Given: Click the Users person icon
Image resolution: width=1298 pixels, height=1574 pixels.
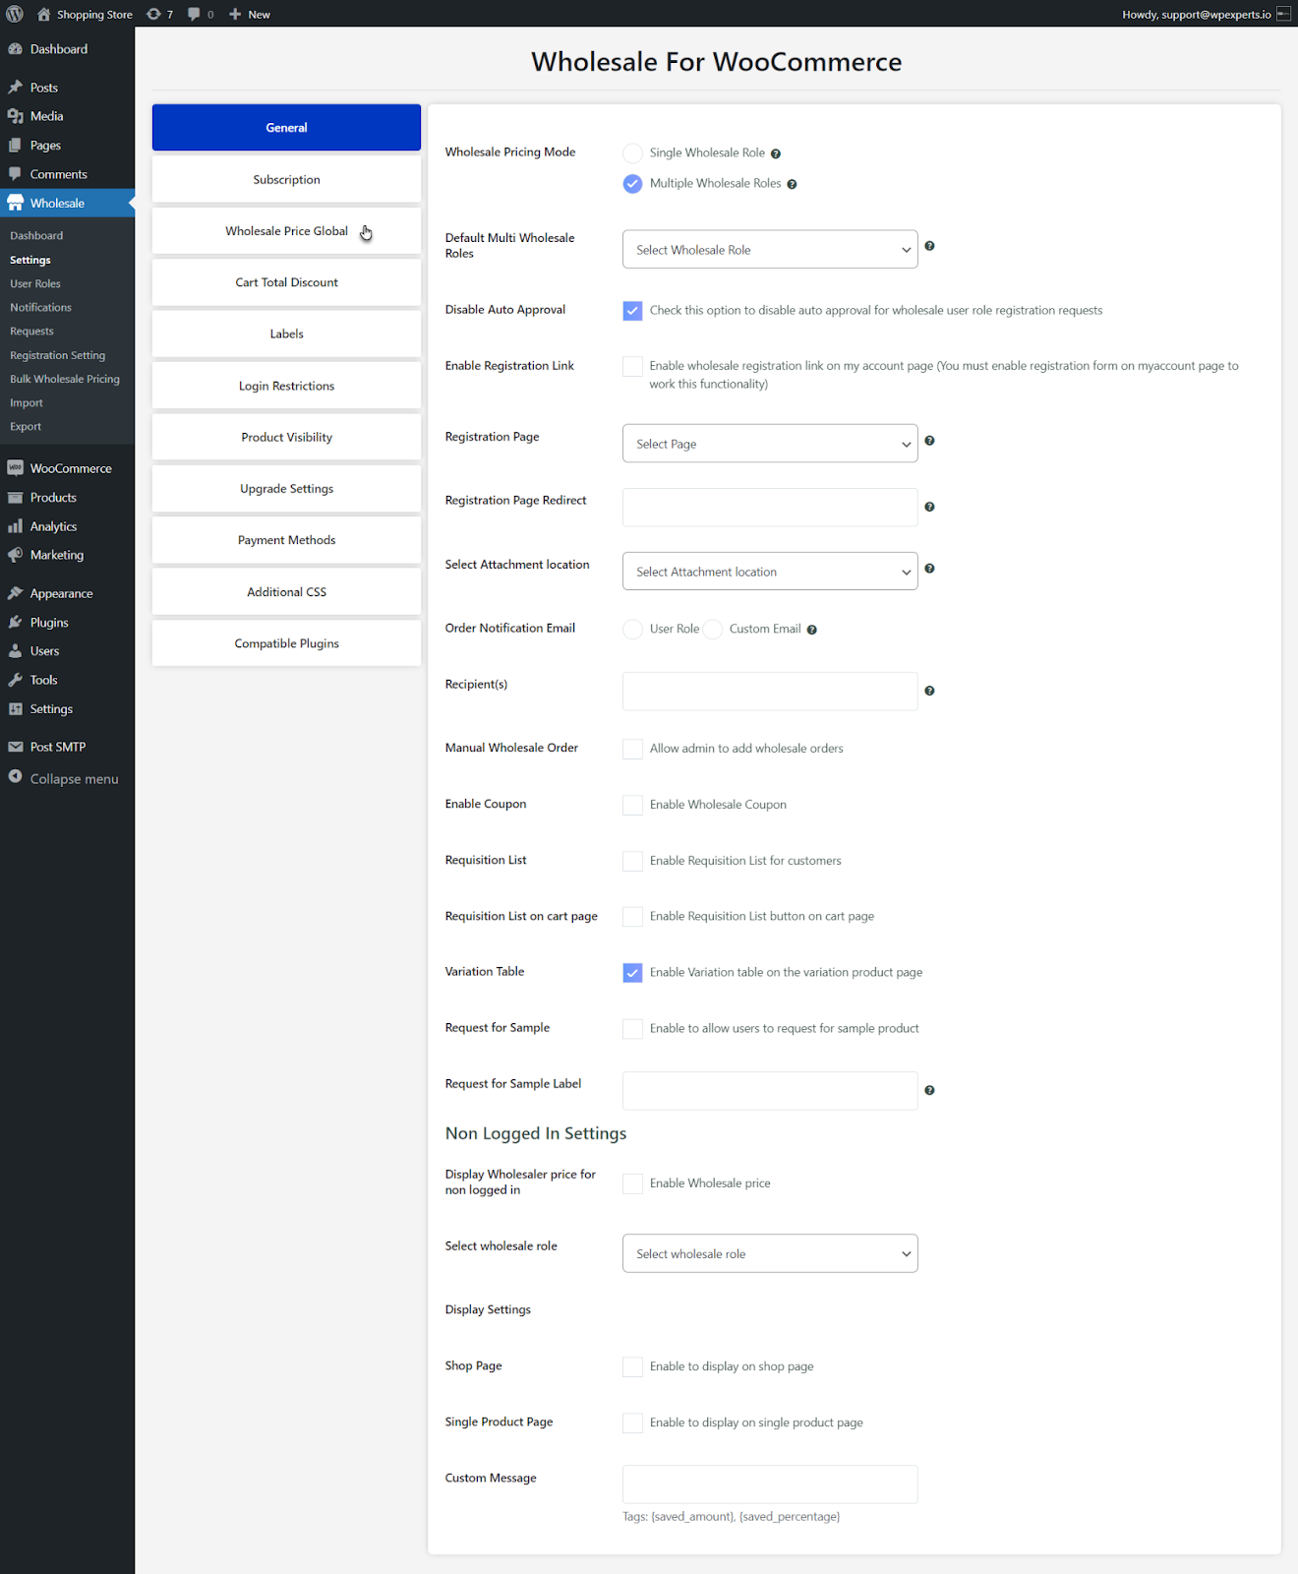Looking at the screenshot, I should [15, 651].
